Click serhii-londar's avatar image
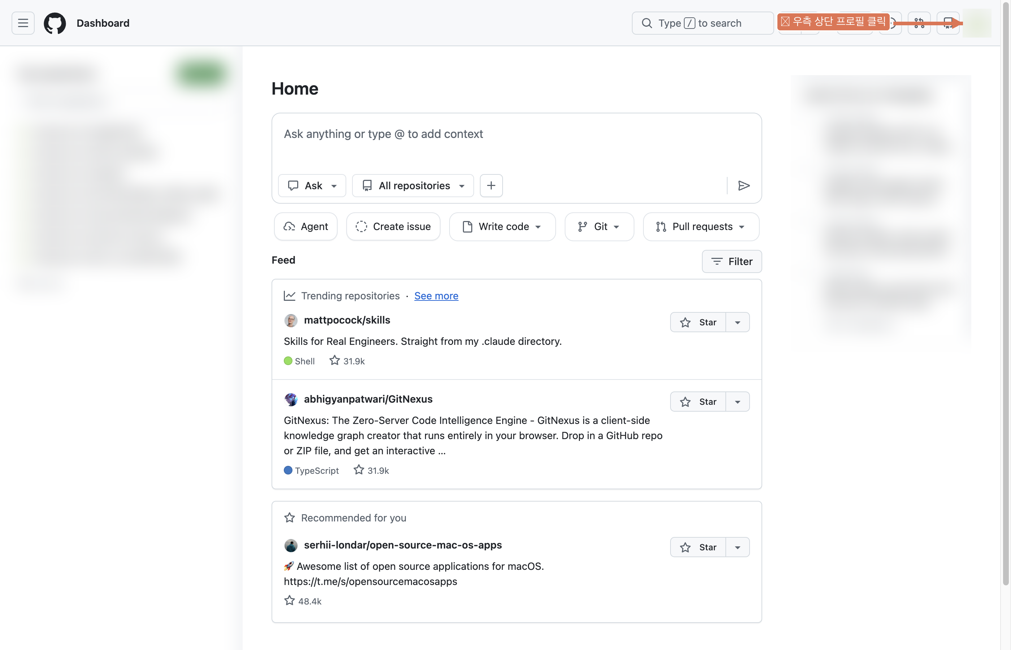The image size is (1011, 650). coord(291,545)
